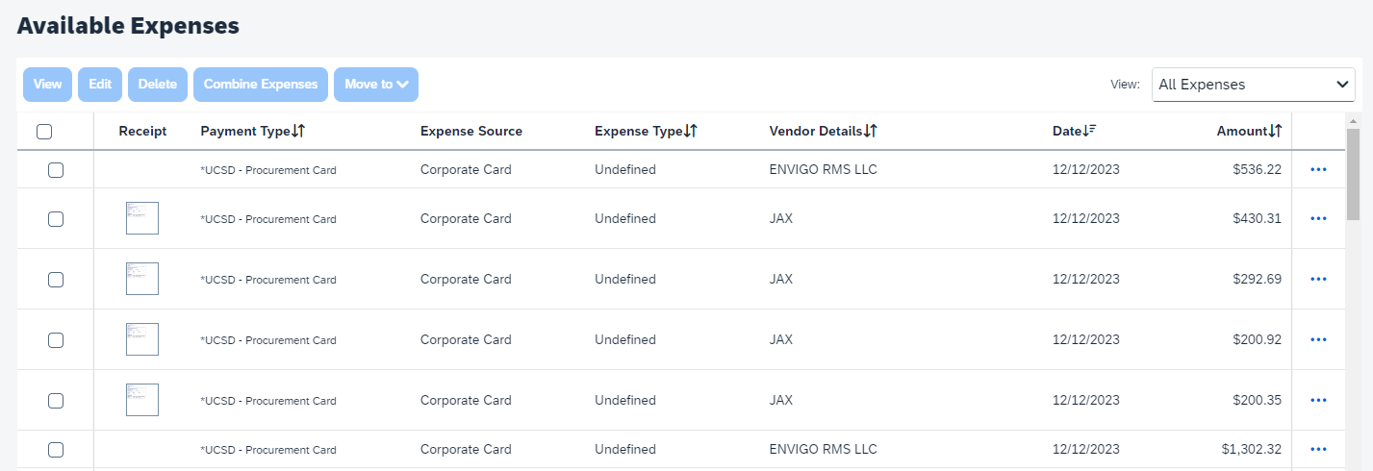Open more options for the $536.22 ENVIGO expense
Viewport: 1373px width, 471px height.
(1318, 170)
